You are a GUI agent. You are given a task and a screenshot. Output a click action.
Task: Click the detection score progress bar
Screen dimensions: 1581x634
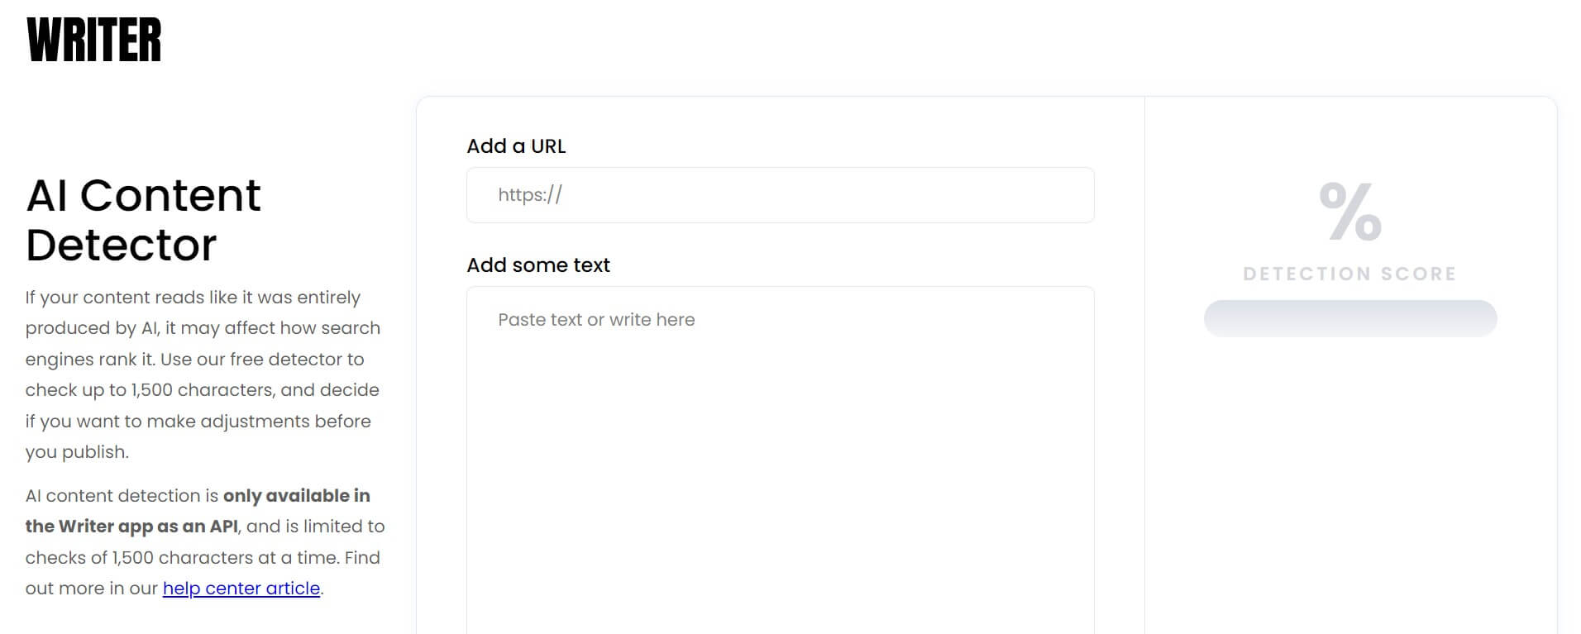(1349, 319)
